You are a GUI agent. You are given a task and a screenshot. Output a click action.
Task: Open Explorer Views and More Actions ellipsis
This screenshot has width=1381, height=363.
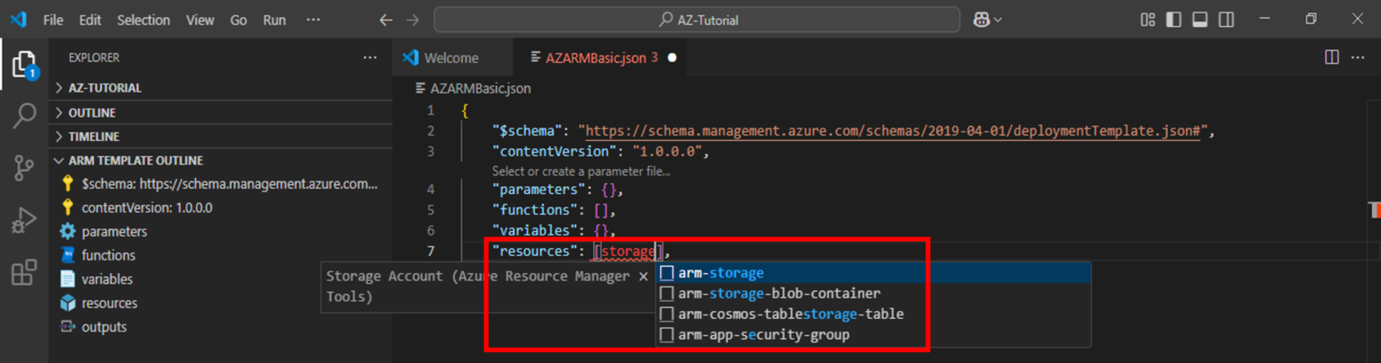click(x=370, y=58)
